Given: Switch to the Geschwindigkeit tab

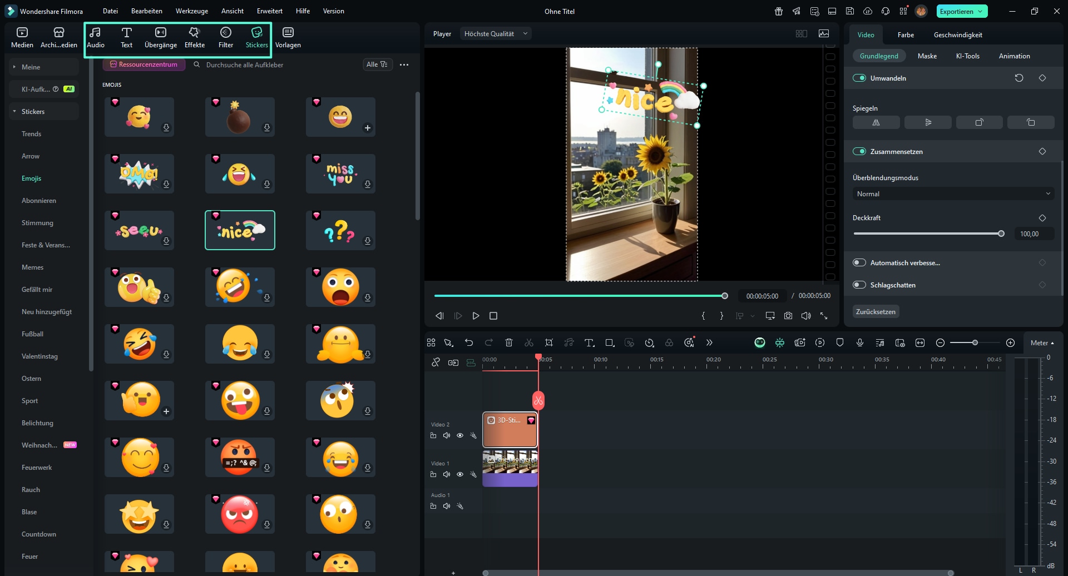Looking at the screenshot, I should [x=958, y=34].
